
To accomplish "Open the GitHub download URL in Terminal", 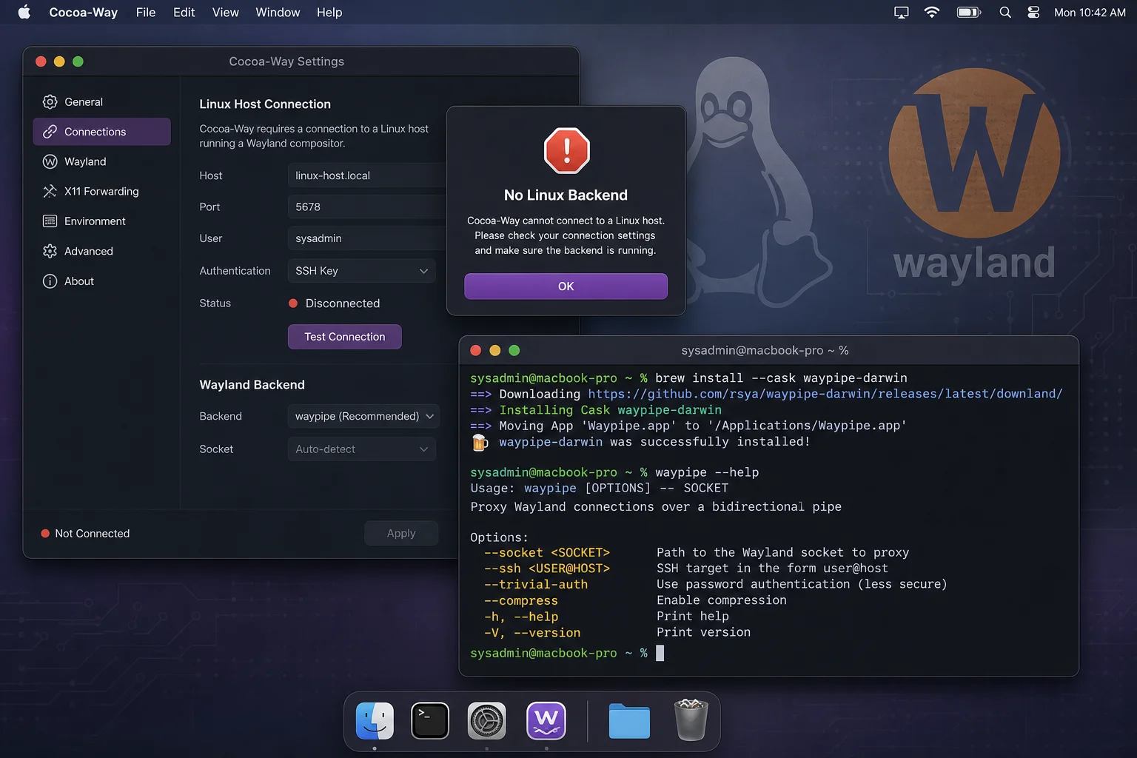I will coord(825,394).
